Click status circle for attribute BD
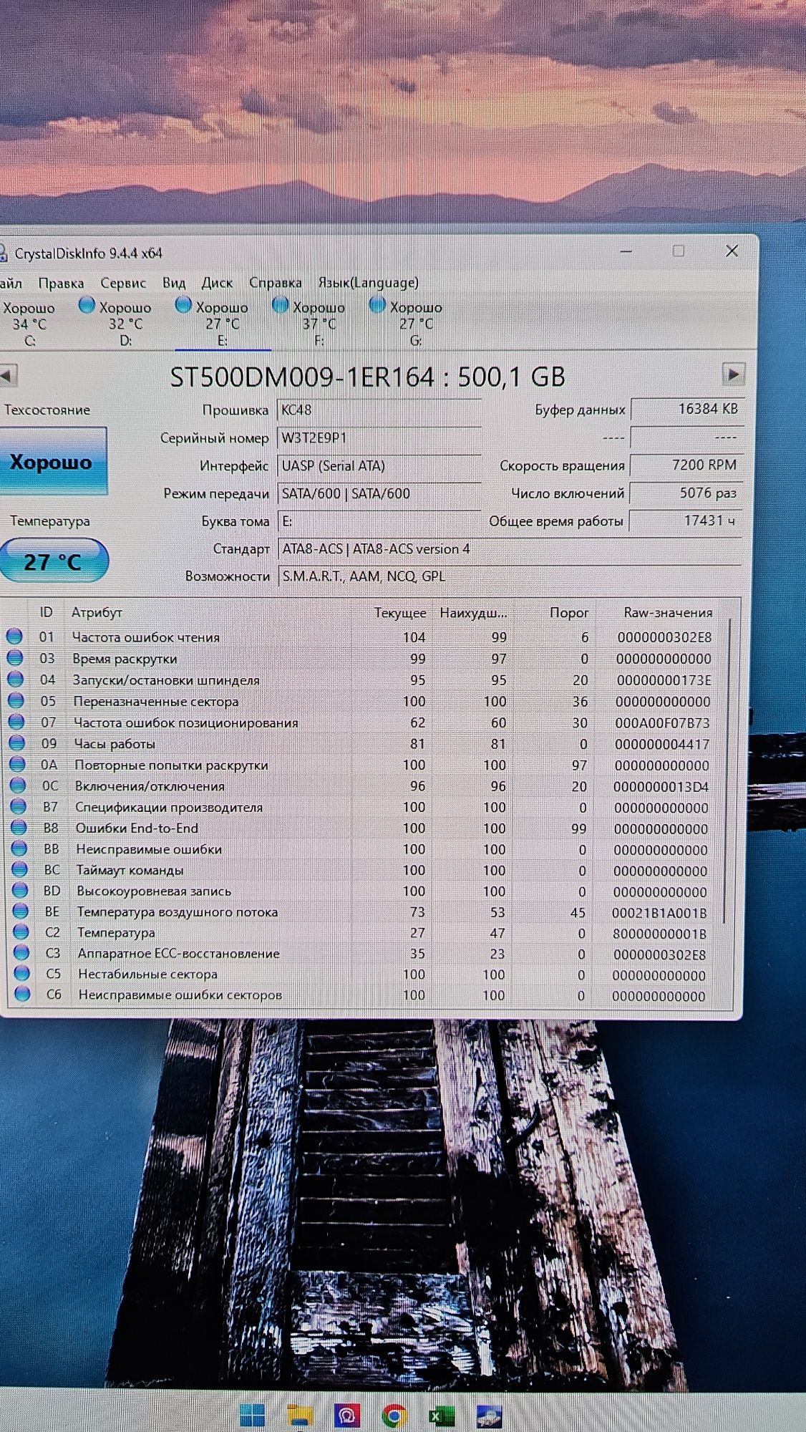This screenshot has width=806, height=1432. tap(21, 890)
